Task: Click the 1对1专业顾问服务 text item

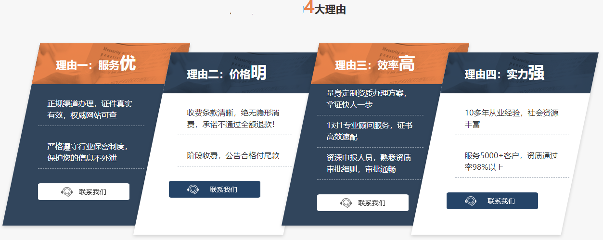Action: 369,131
